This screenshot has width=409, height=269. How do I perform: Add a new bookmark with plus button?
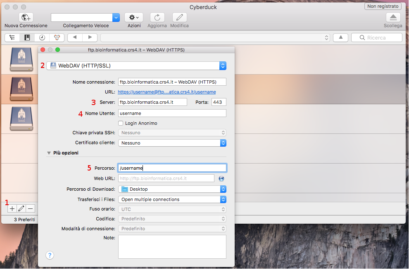point(12,208)
